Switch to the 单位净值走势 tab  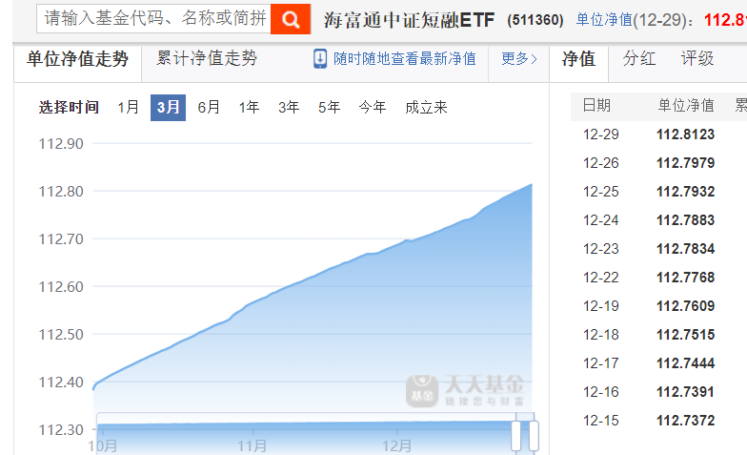tap(77, 58)
